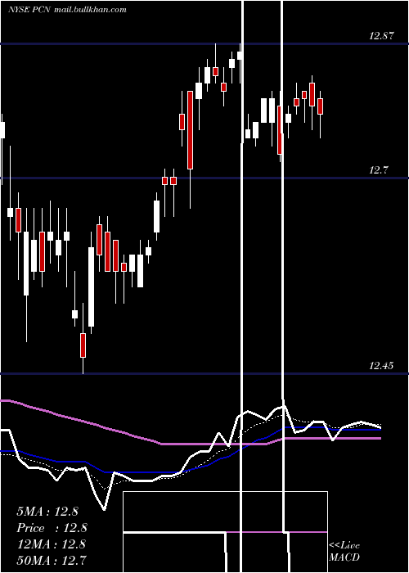The image size is (409, 573).
Task: Click the 12.87 price level label
Action: (381, 36)
